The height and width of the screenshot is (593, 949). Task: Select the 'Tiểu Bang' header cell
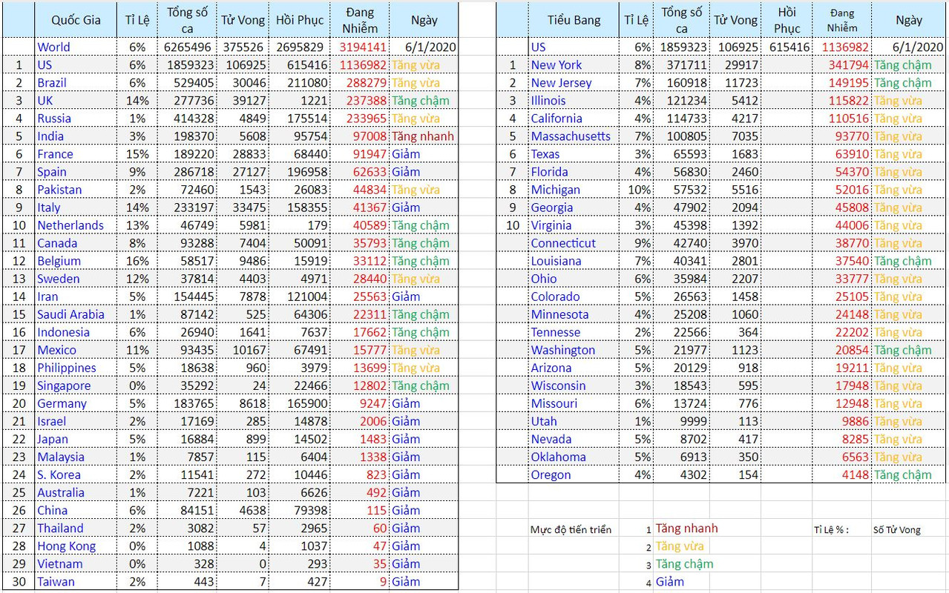coord(574,20)
